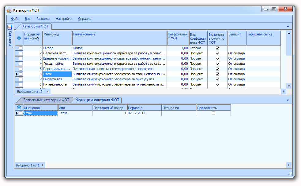Sort by the Коэффициент ФОТ column header
Image resolution: width=301 pixels, height=186 pixels.
coord(178,38)
